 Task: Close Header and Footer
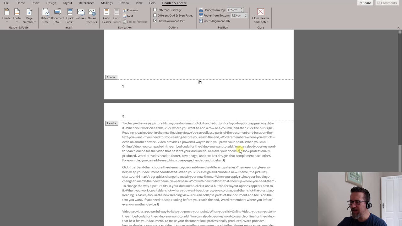click(x=260, y=16)
